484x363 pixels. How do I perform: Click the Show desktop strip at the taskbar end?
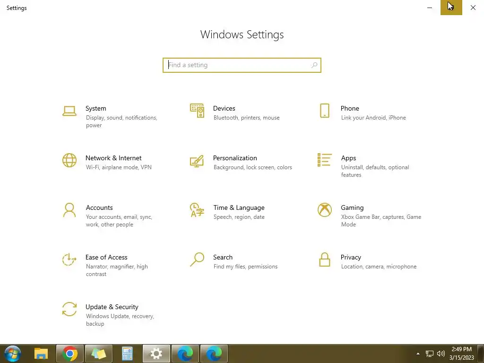click(x=481, y=354)
